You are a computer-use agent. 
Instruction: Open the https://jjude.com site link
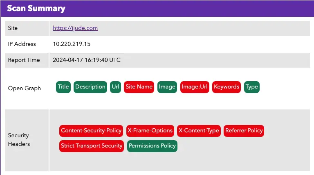click(75, 28)
